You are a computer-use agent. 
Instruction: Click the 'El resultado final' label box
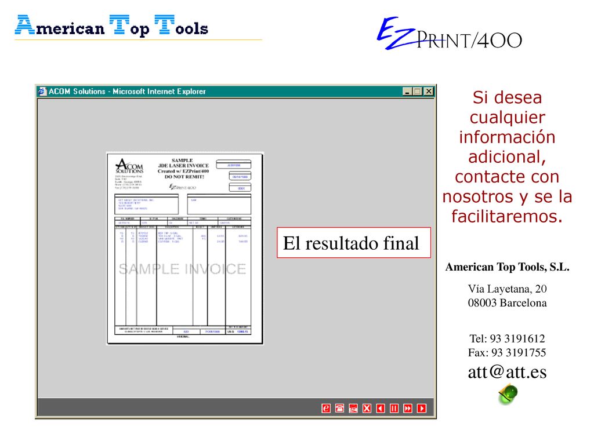point(353,243)
